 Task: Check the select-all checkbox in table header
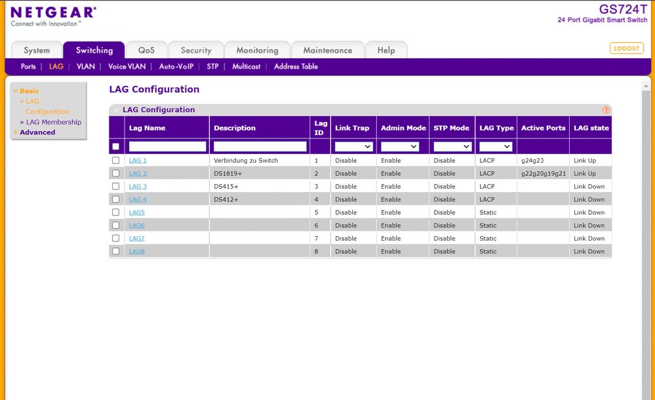[116, 146]
